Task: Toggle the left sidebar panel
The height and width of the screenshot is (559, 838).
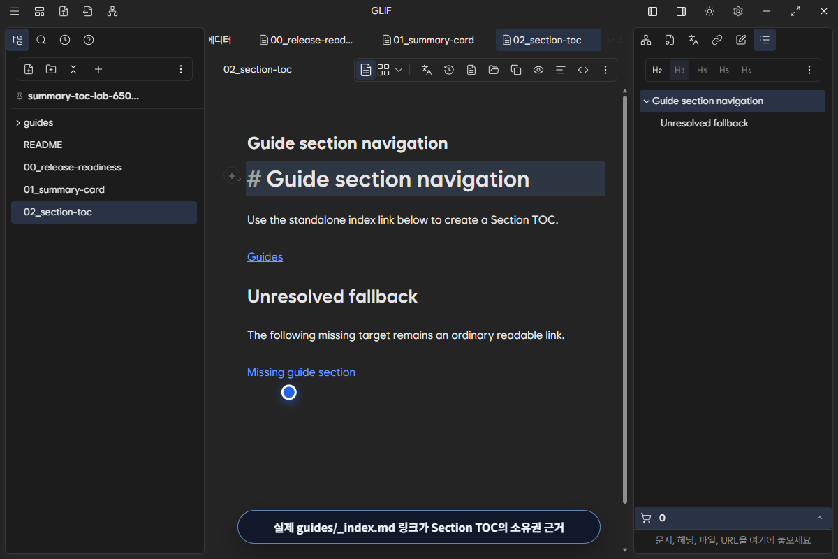Action: [653, 11]
